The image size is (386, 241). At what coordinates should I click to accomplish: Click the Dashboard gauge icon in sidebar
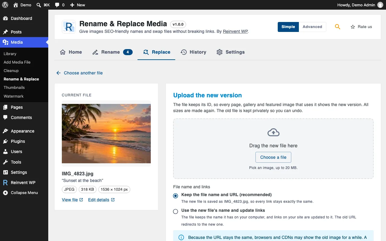coord(5,18)
